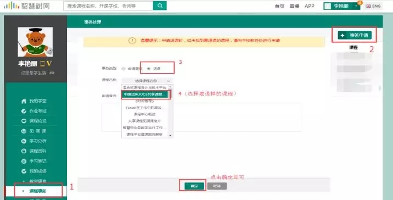Click the 事务申请 button

[x=355, y=35]
